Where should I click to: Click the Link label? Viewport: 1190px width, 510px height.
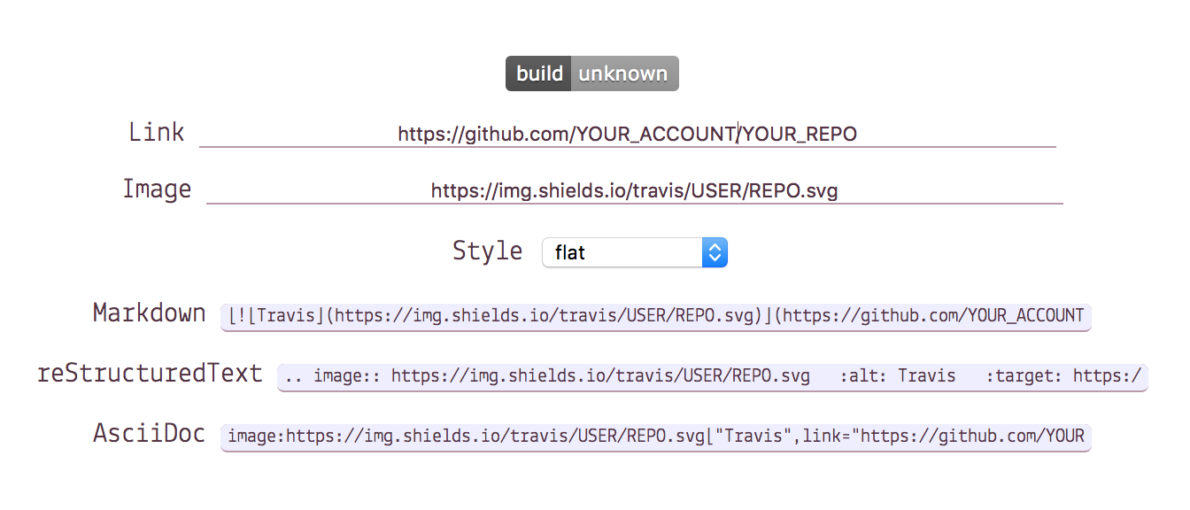tap(157, 131)
